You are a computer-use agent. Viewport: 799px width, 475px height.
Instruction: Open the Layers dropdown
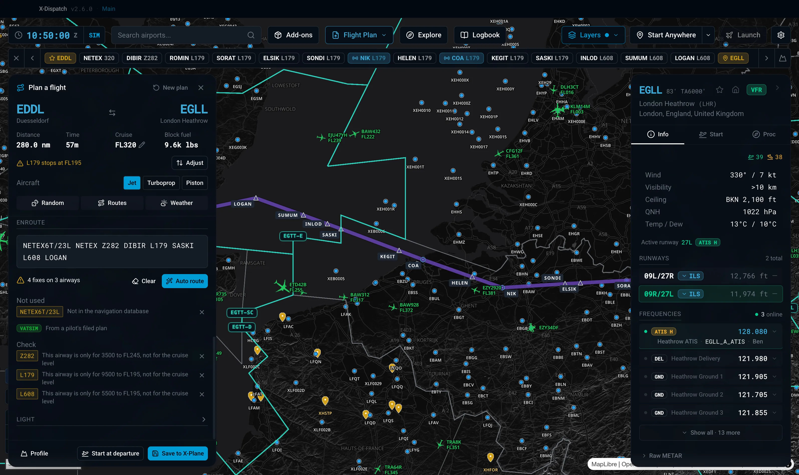[593, 35]
